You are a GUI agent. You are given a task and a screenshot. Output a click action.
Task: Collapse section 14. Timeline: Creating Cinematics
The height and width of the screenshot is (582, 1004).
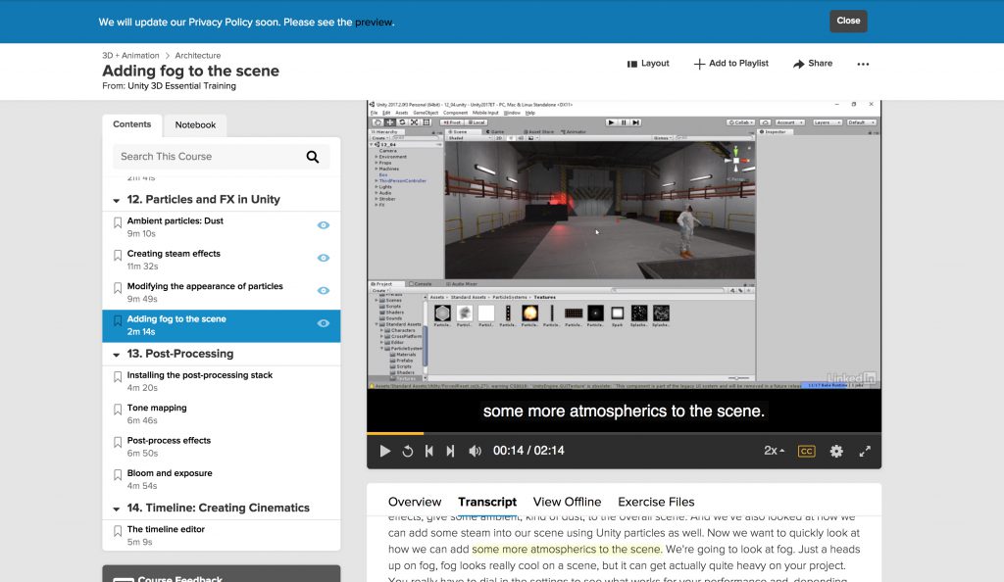[x=117, y=509]
